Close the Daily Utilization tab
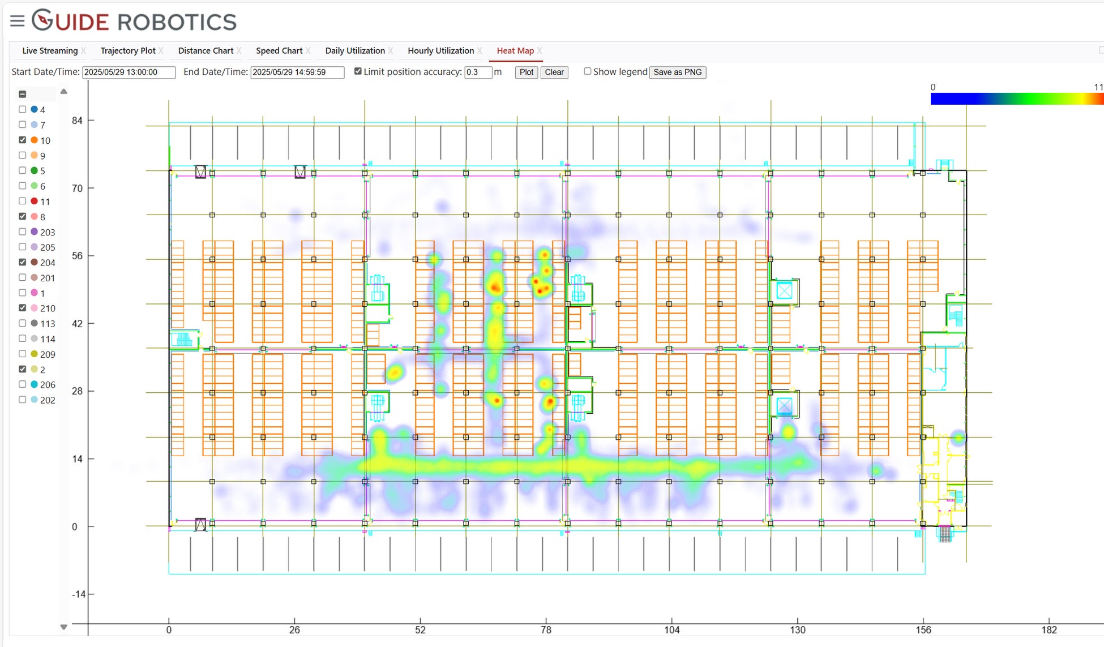 (391, 50)
